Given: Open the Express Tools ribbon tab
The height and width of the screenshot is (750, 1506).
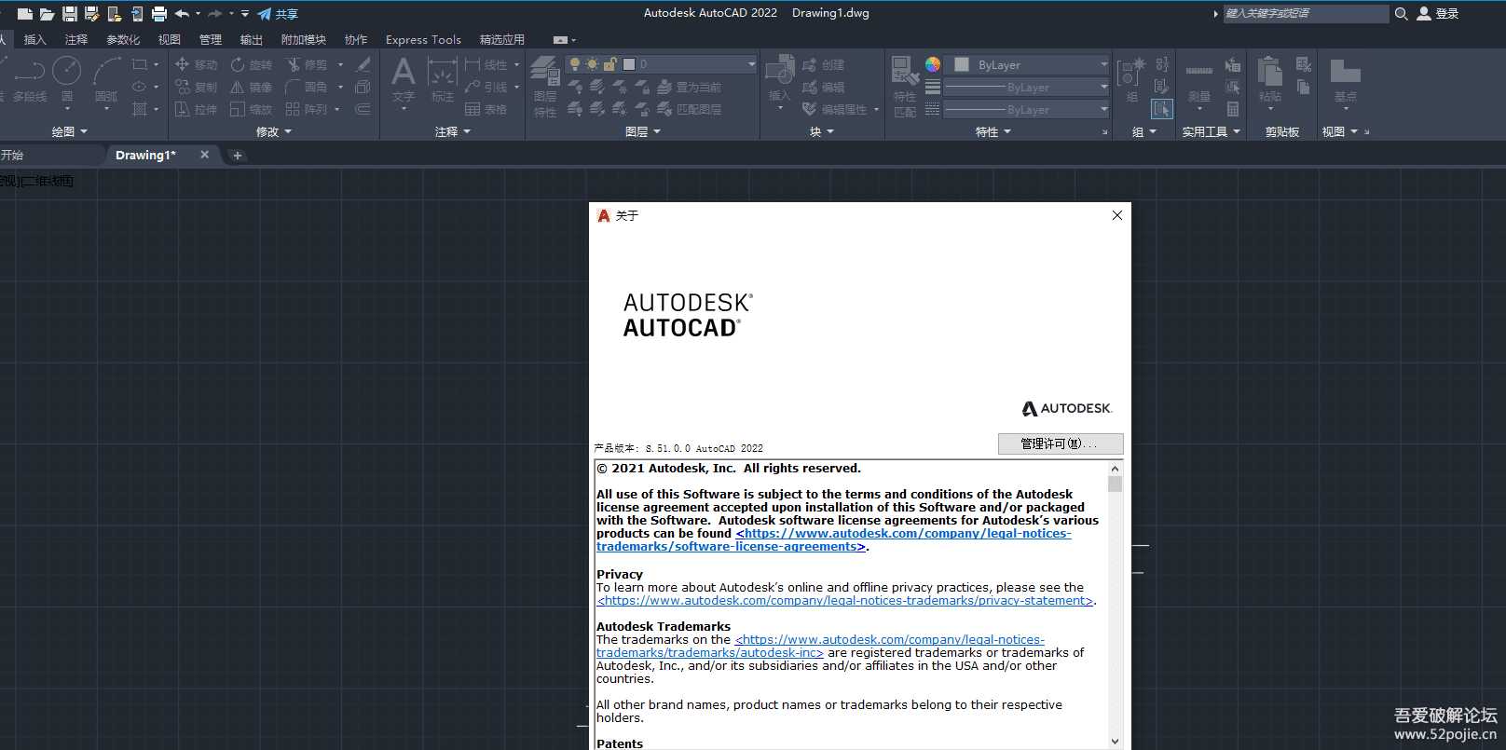Looking at the screenshot, I should click(423, 40).
